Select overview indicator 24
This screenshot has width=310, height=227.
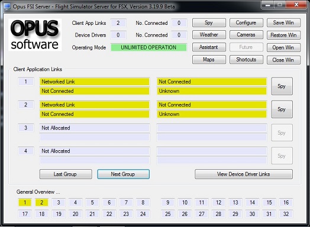(x=143, y=214)
